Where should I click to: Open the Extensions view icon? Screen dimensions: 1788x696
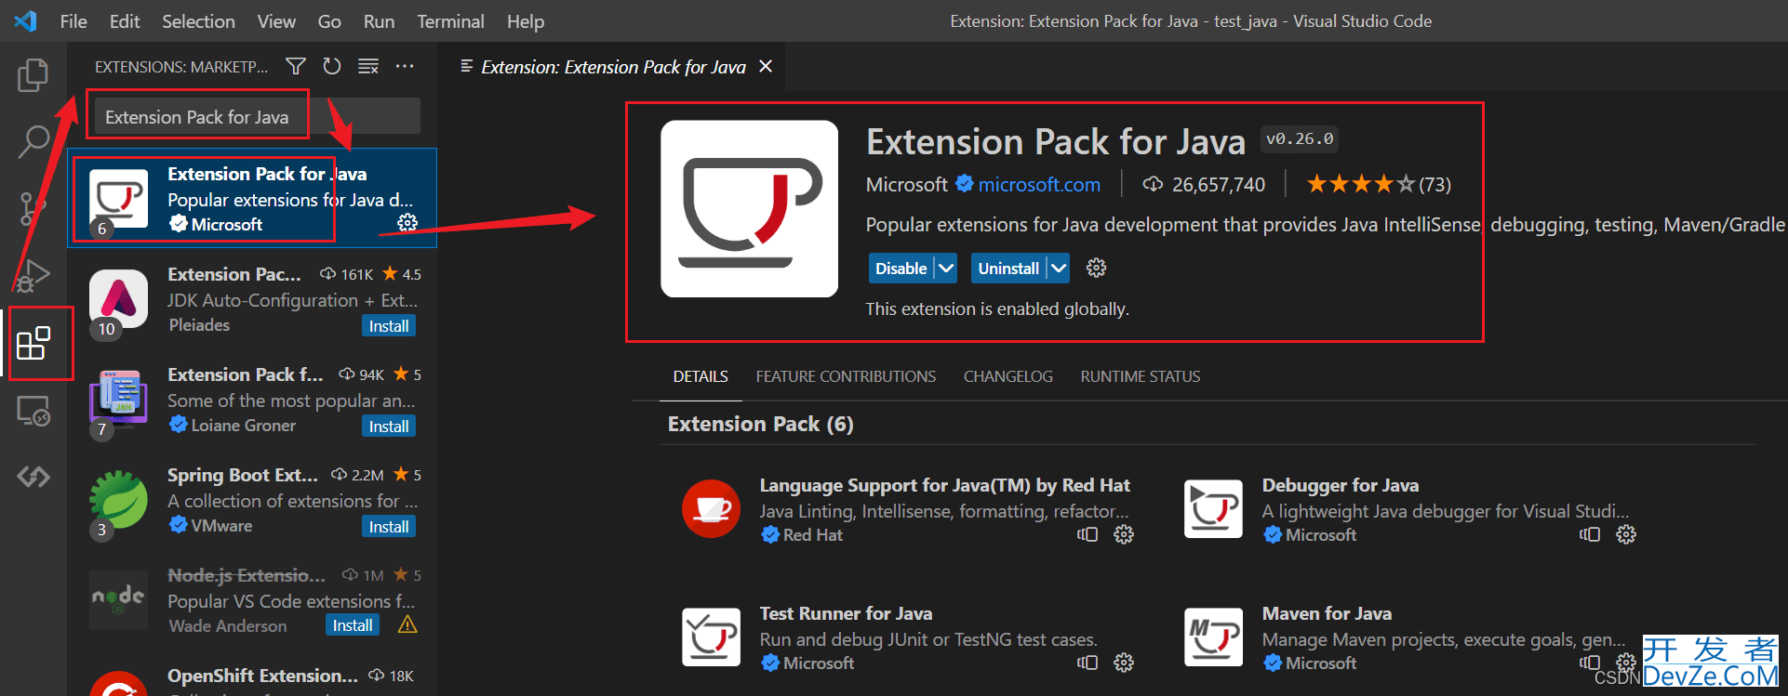click(x=33, y=343)
